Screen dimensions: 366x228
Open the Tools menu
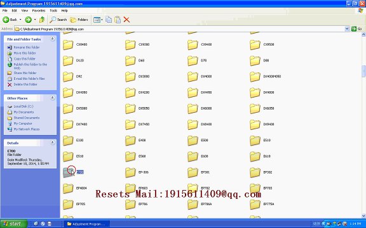[53, 11]
